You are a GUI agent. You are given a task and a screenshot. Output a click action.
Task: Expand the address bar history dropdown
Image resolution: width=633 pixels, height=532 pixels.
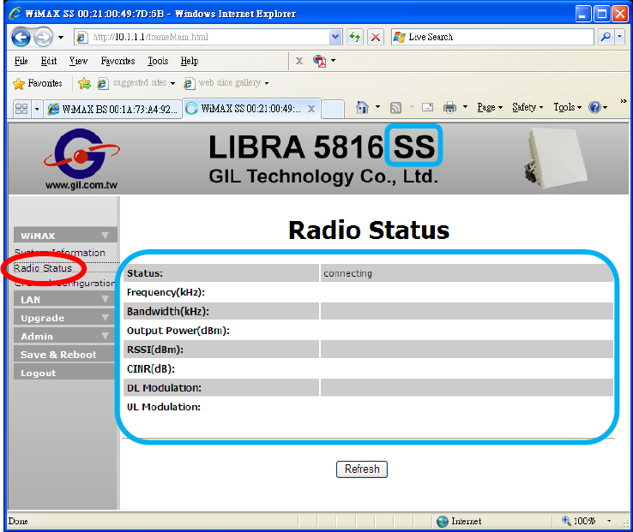coord(335,37)
